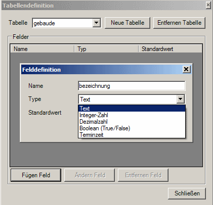This screenshot has height=205, width=213.
Task: Click the Schließen button
Action: click(x=187, y=193)
